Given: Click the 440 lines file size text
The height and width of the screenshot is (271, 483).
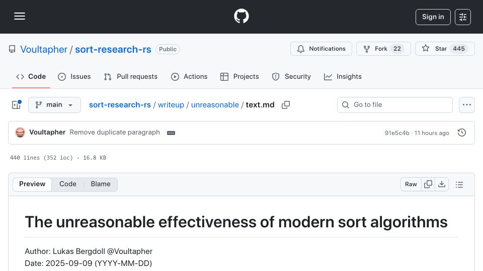Looking at the screenshot, I should click(x=58, y=158).
